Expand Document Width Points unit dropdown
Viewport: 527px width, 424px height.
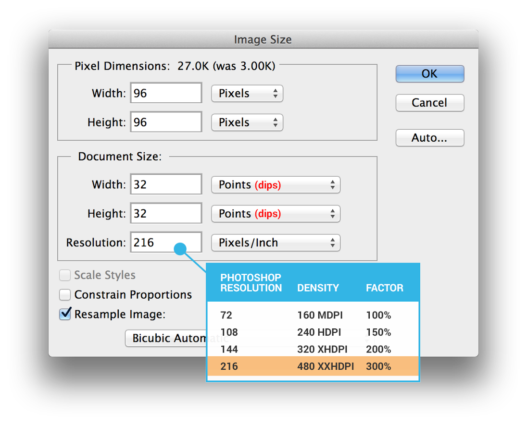(x=276, y=185)
